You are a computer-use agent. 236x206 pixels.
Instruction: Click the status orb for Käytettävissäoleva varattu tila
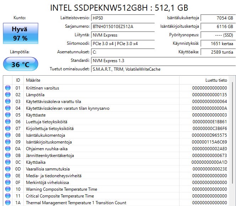click(x=8, y=101)
